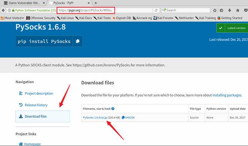Image resolution: width=248 pixels, height=146 pixels.
Task: Open Kali Docs bookmark
Action: tap(84, 18)
